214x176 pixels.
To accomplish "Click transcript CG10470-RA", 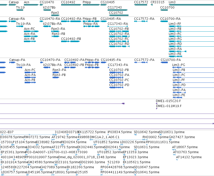I will click(41, 21).
